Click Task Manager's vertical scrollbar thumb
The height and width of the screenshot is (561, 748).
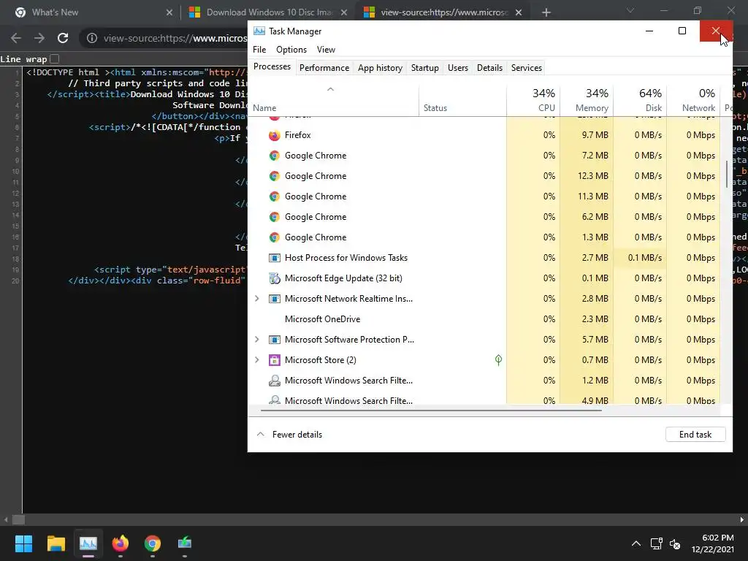click(x=727, y=174)
